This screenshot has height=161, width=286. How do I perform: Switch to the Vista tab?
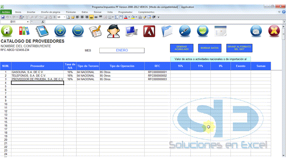110,12
